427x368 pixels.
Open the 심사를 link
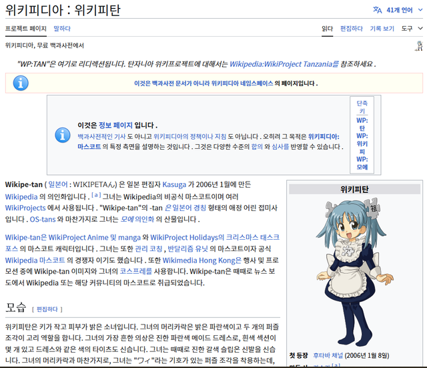[x=280, y=147]
